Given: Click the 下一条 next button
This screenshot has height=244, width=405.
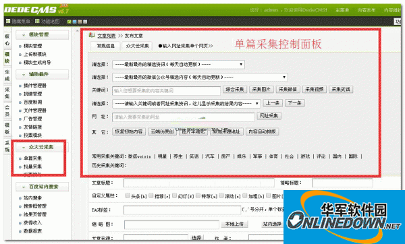Looking at the screenshot, I should [x=295, y=103].
